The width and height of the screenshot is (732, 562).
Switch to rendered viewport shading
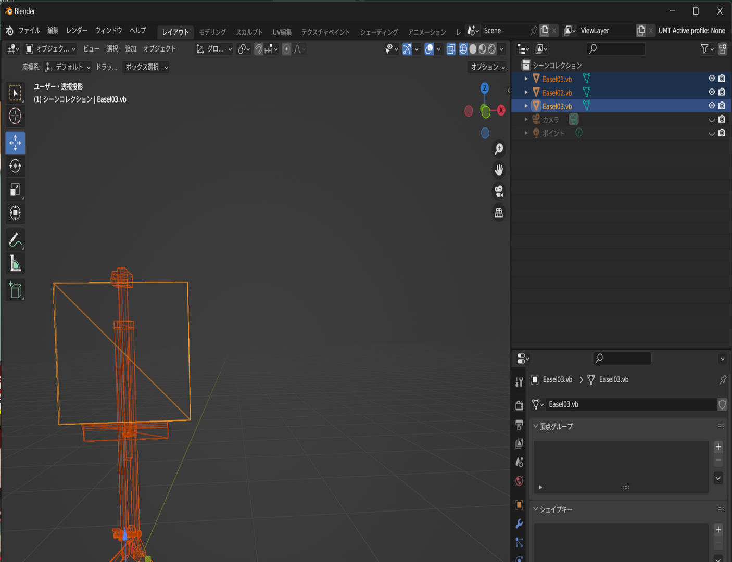pyautogui.click(x=492, y=49)
